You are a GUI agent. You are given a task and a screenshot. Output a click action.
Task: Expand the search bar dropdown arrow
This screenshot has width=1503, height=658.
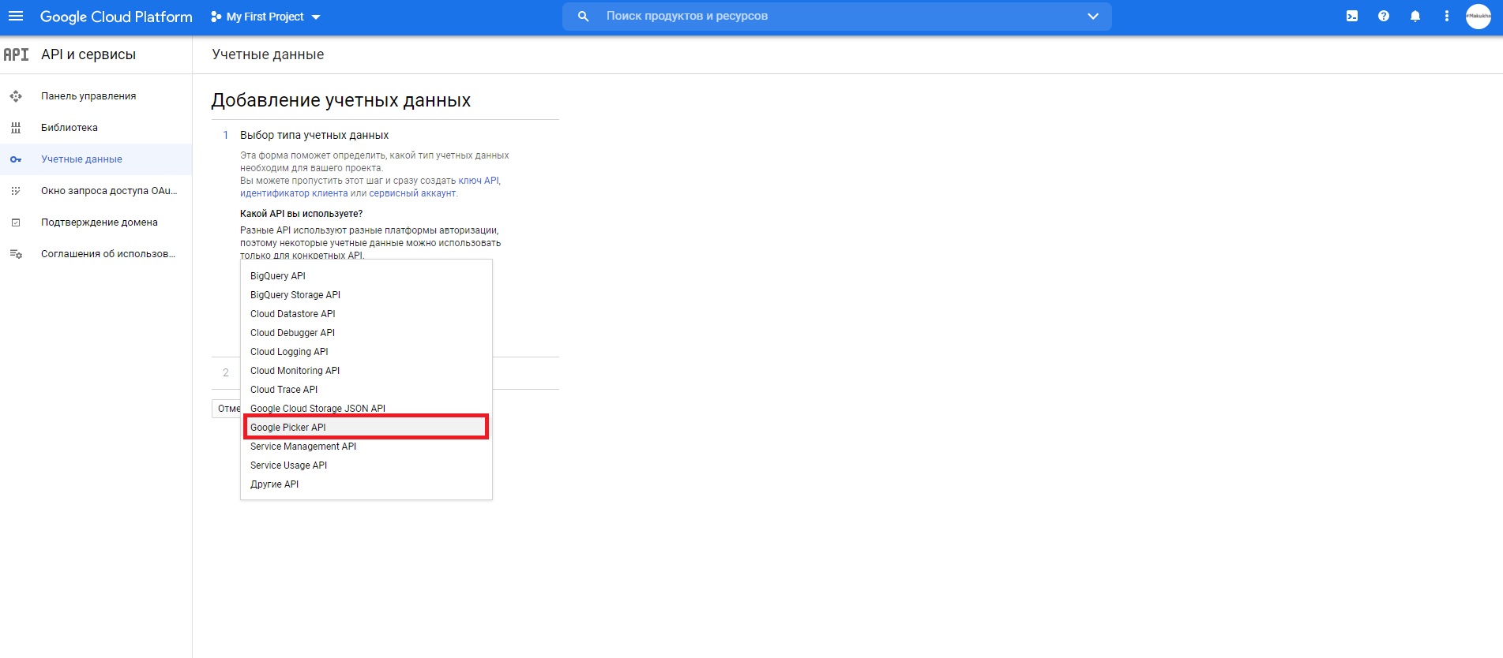1093,16
